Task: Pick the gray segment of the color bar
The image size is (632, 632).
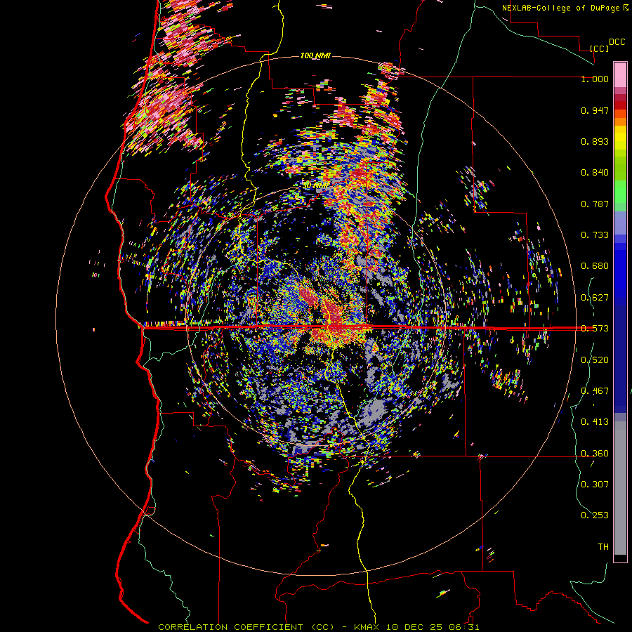Action: tap(620, 488)
